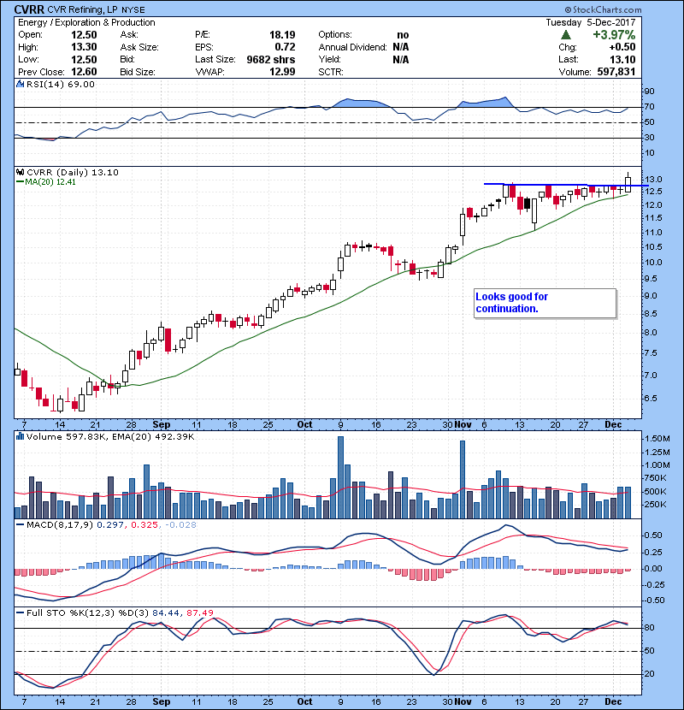
Task: Click the High value 13.30
Action: [x=84, y=47]
